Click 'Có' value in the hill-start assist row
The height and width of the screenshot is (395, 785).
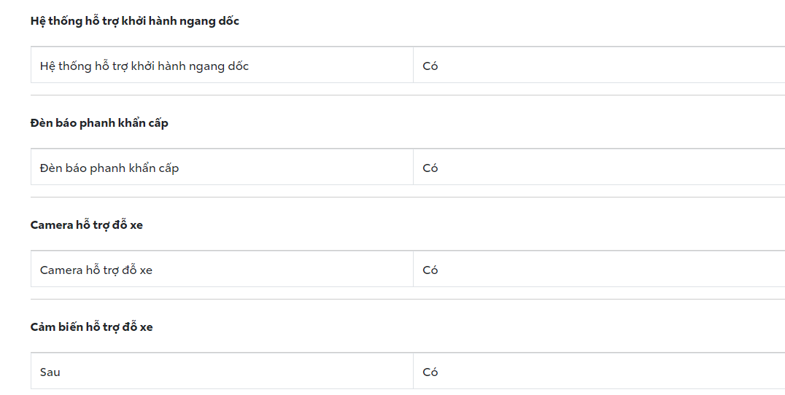pyautogui.click(x=430, y=66)
